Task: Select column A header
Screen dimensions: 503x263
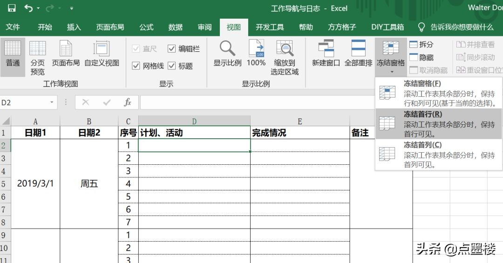Action: [35, 121]
